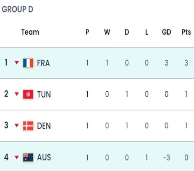Click the Pts column header

186,32
